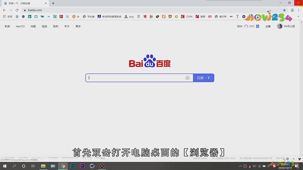Select the 百度一下 browser tab

point(24,3)
